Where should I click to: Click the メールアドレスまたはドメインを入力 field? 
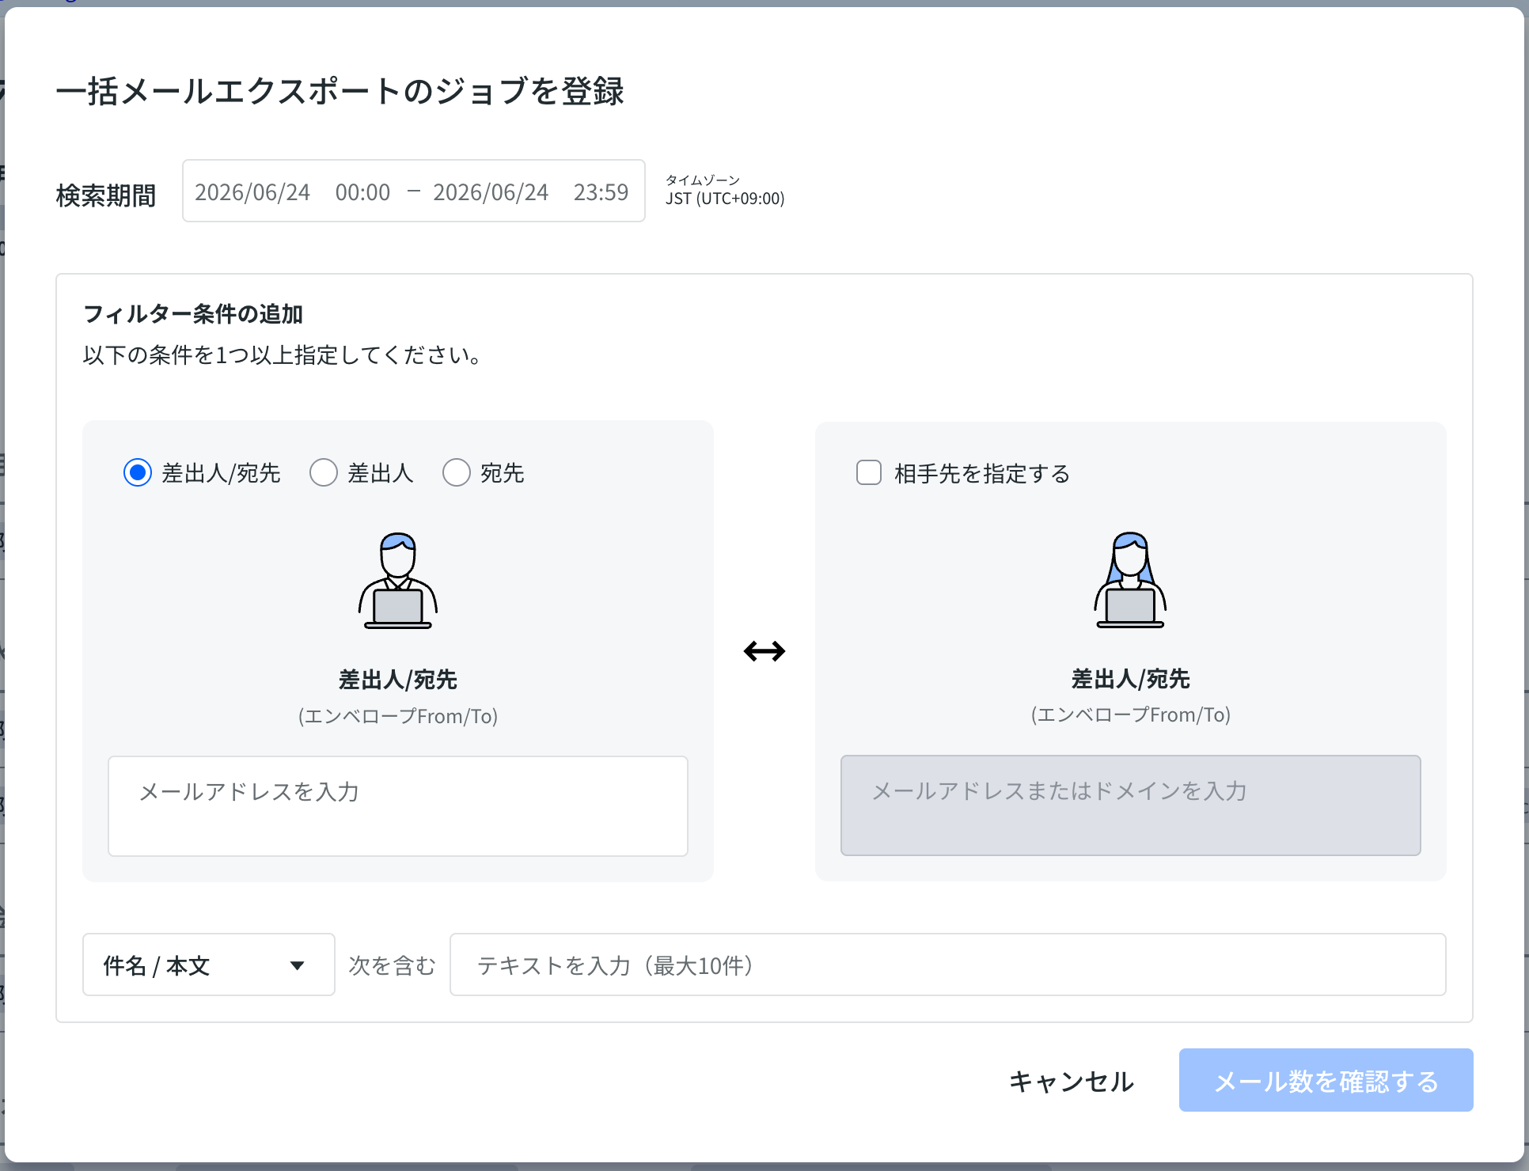tap(1130, 805)
